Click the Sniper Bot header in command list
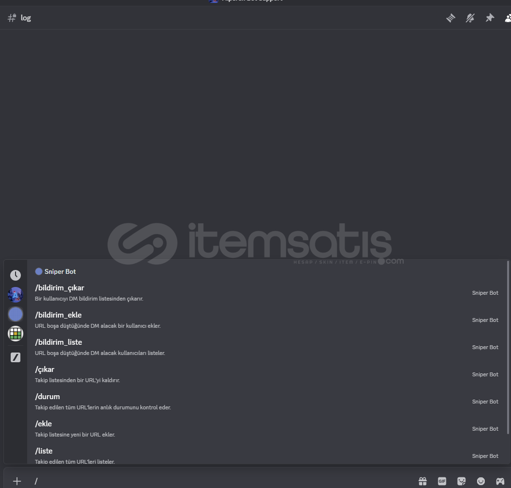The height and width of the screenshot is (488, 511). [x=55, y=271]
